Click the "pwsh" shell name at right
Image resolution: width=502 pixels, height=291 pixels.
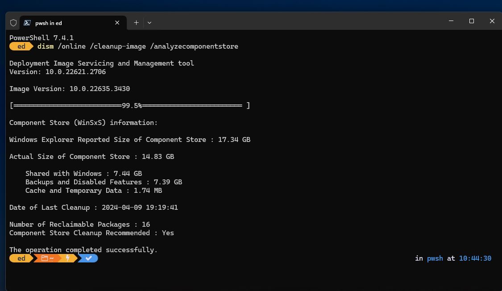point(435,258)
